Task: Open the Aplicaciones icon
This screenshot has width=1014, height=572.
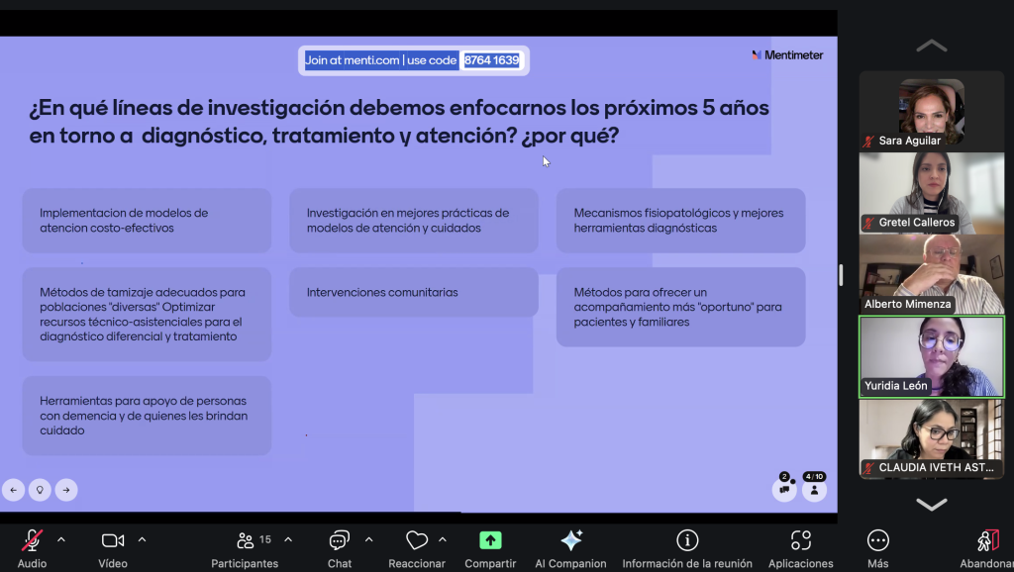Action: pos(800,540)
